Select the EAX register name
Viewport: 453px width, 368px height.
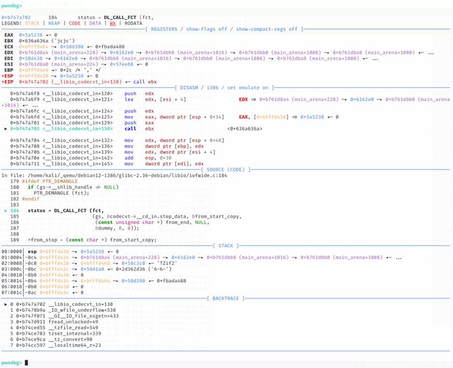tap(9, 35)
